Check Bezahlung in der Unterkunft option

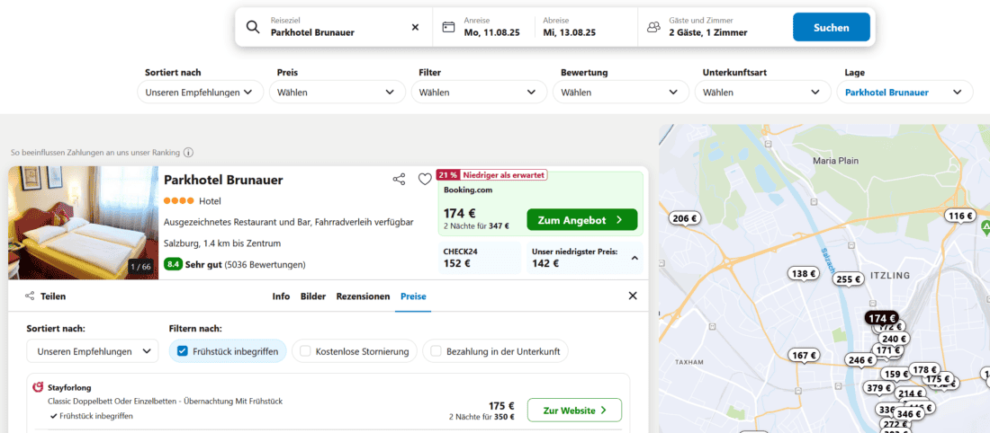[x=436, y=351]
